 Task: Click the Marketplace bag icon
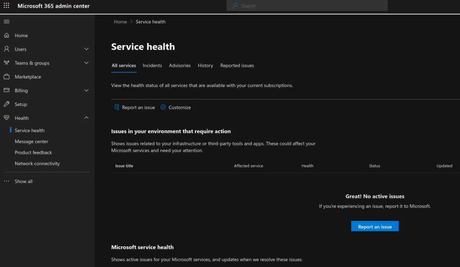(x=6, y=76)
